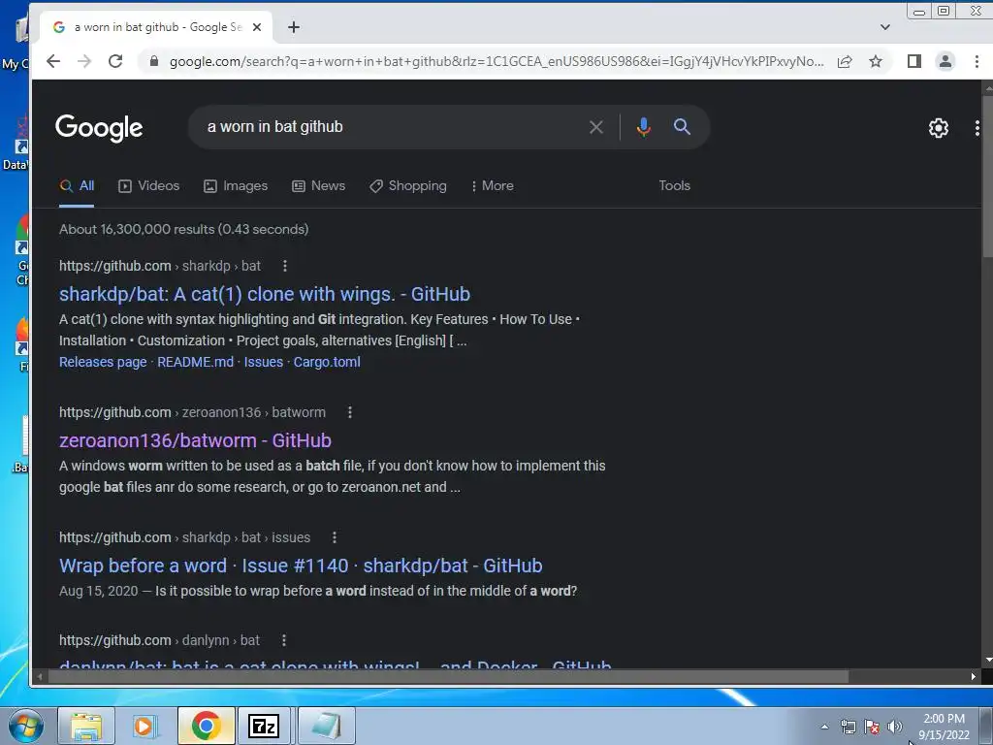Image resolution: width=993 pixels, height=745 pixels.
Task: Open zeroanon136/batworm GitHub result
Action: pos(195,440)
